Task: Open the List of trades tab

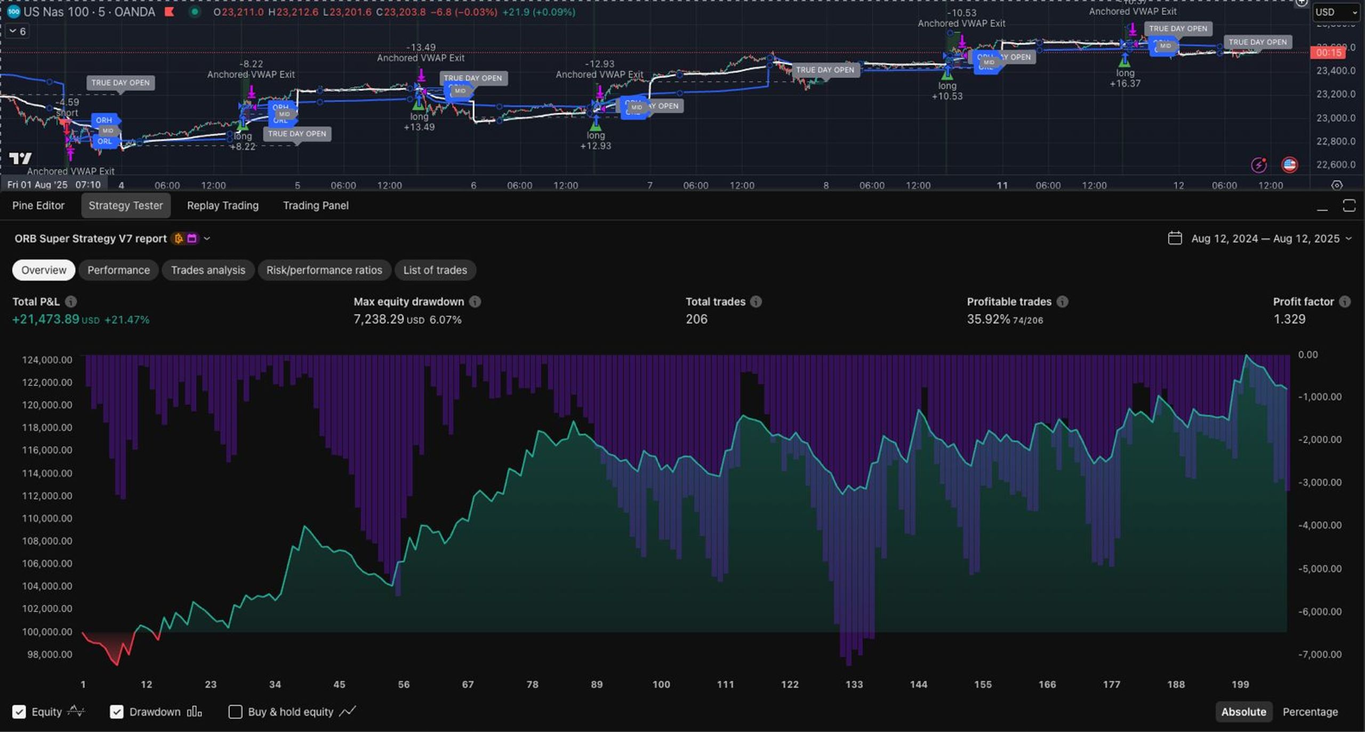Action: pyautogui.click(x=435, y=270)
